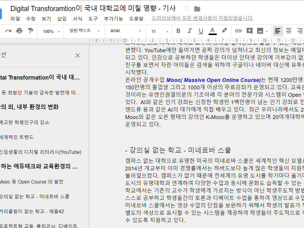Open the 도구 menu
Image resolution: width=304 pixels, height=228 pixels.
pyautogui.click(x=93, y=19)
